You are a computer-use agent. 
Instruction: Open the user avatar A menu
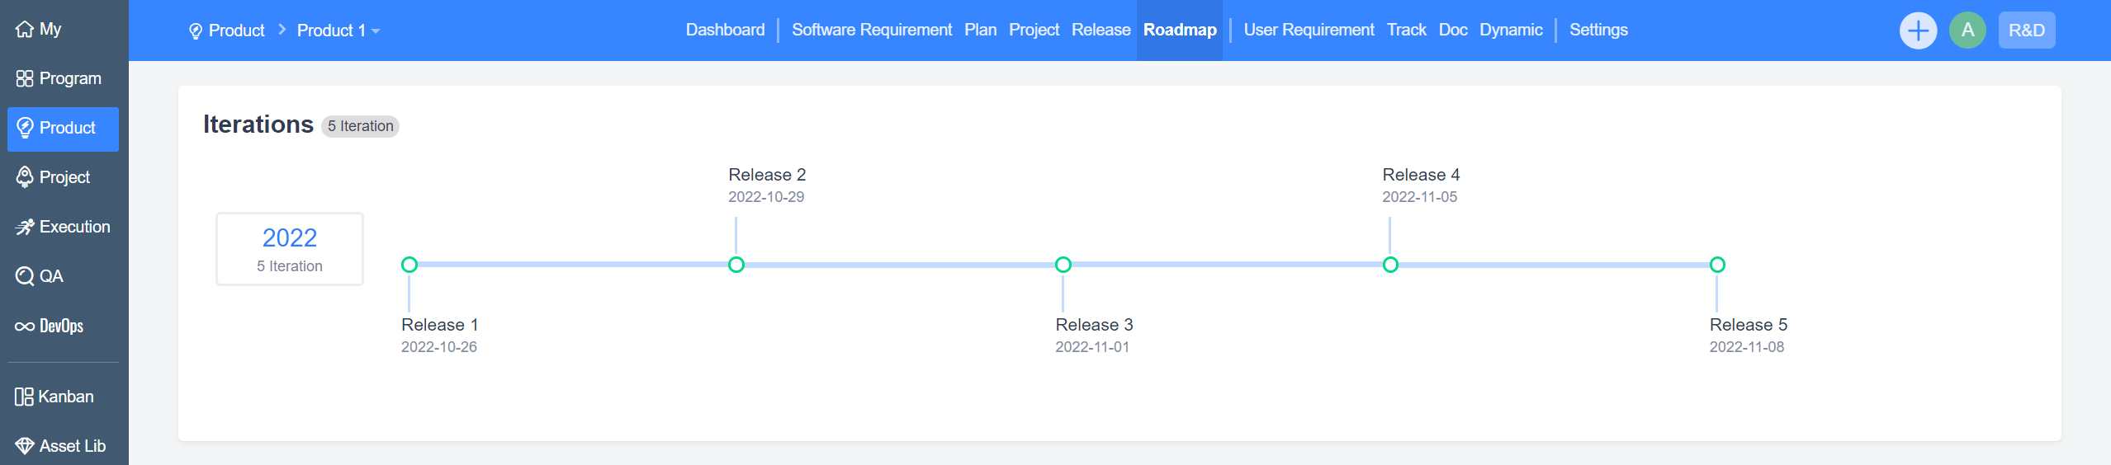tap(1967, 31)
